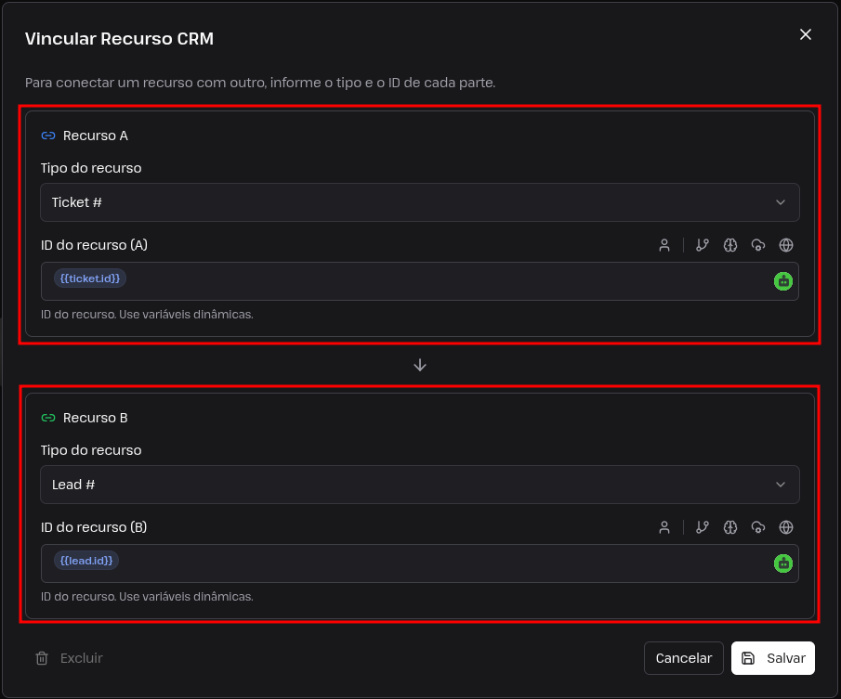This screenshot has height=699, width=841.
Task: Delete using the Excluir button
Action: (69, 658)
